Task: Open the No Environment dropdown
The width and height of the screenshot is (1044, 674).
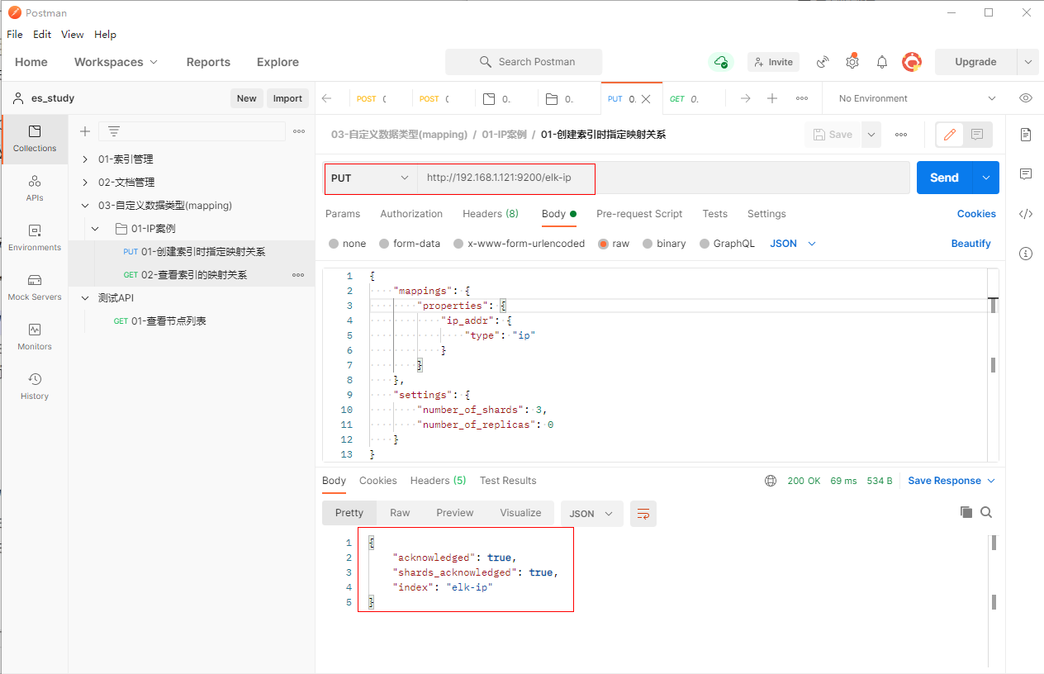Action: tap(917, 98)
